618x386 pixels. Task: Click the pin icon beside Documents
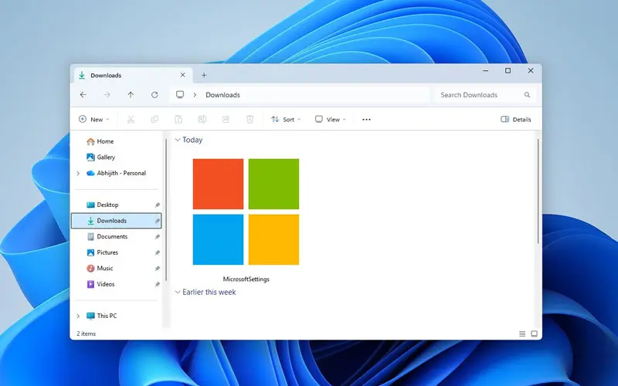pos(157,237)
